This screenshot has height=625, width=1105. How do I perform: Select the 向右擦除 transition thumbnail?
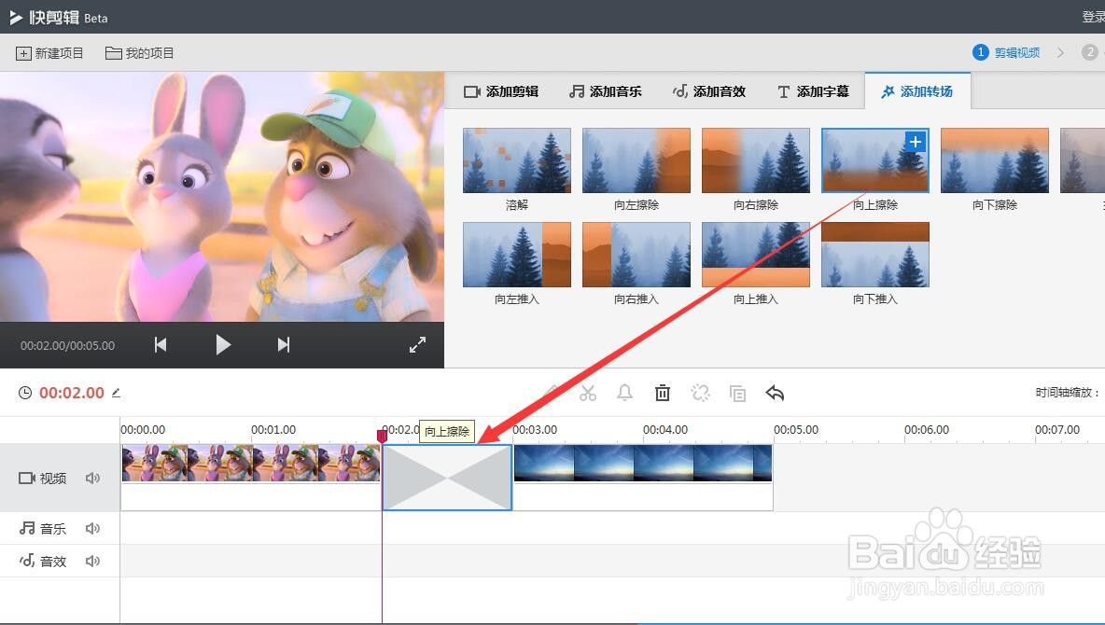click(x=755, y=160)
